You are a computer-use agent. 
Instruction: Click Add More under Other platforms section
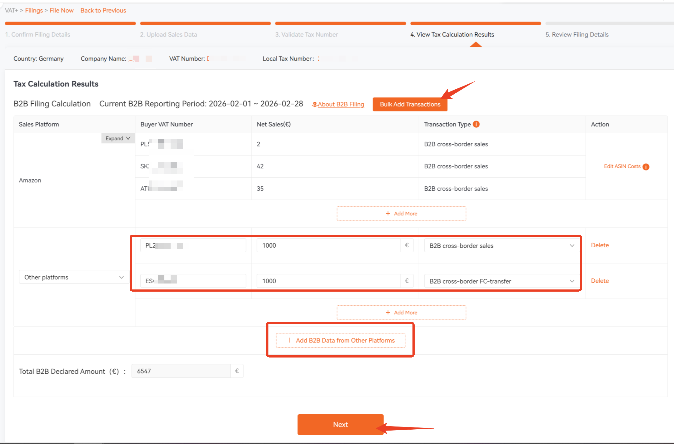pos(401,313)
